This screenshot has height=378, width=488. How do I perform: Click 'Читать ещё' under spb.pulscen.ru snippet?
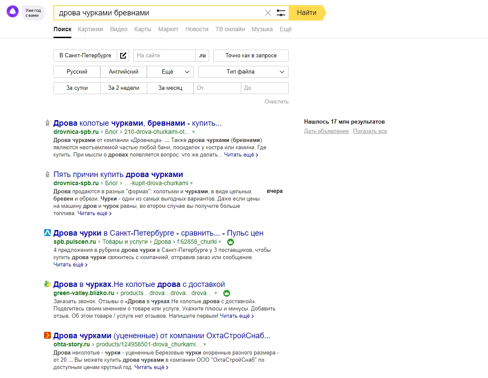[x=71, y=264]
